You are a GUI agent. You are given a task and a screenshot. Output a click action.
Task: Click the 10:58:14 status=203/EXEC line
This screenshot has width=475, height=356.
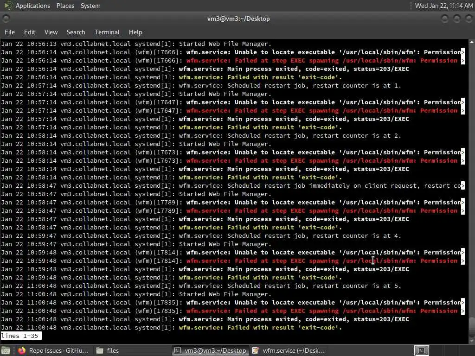[205, 169]
